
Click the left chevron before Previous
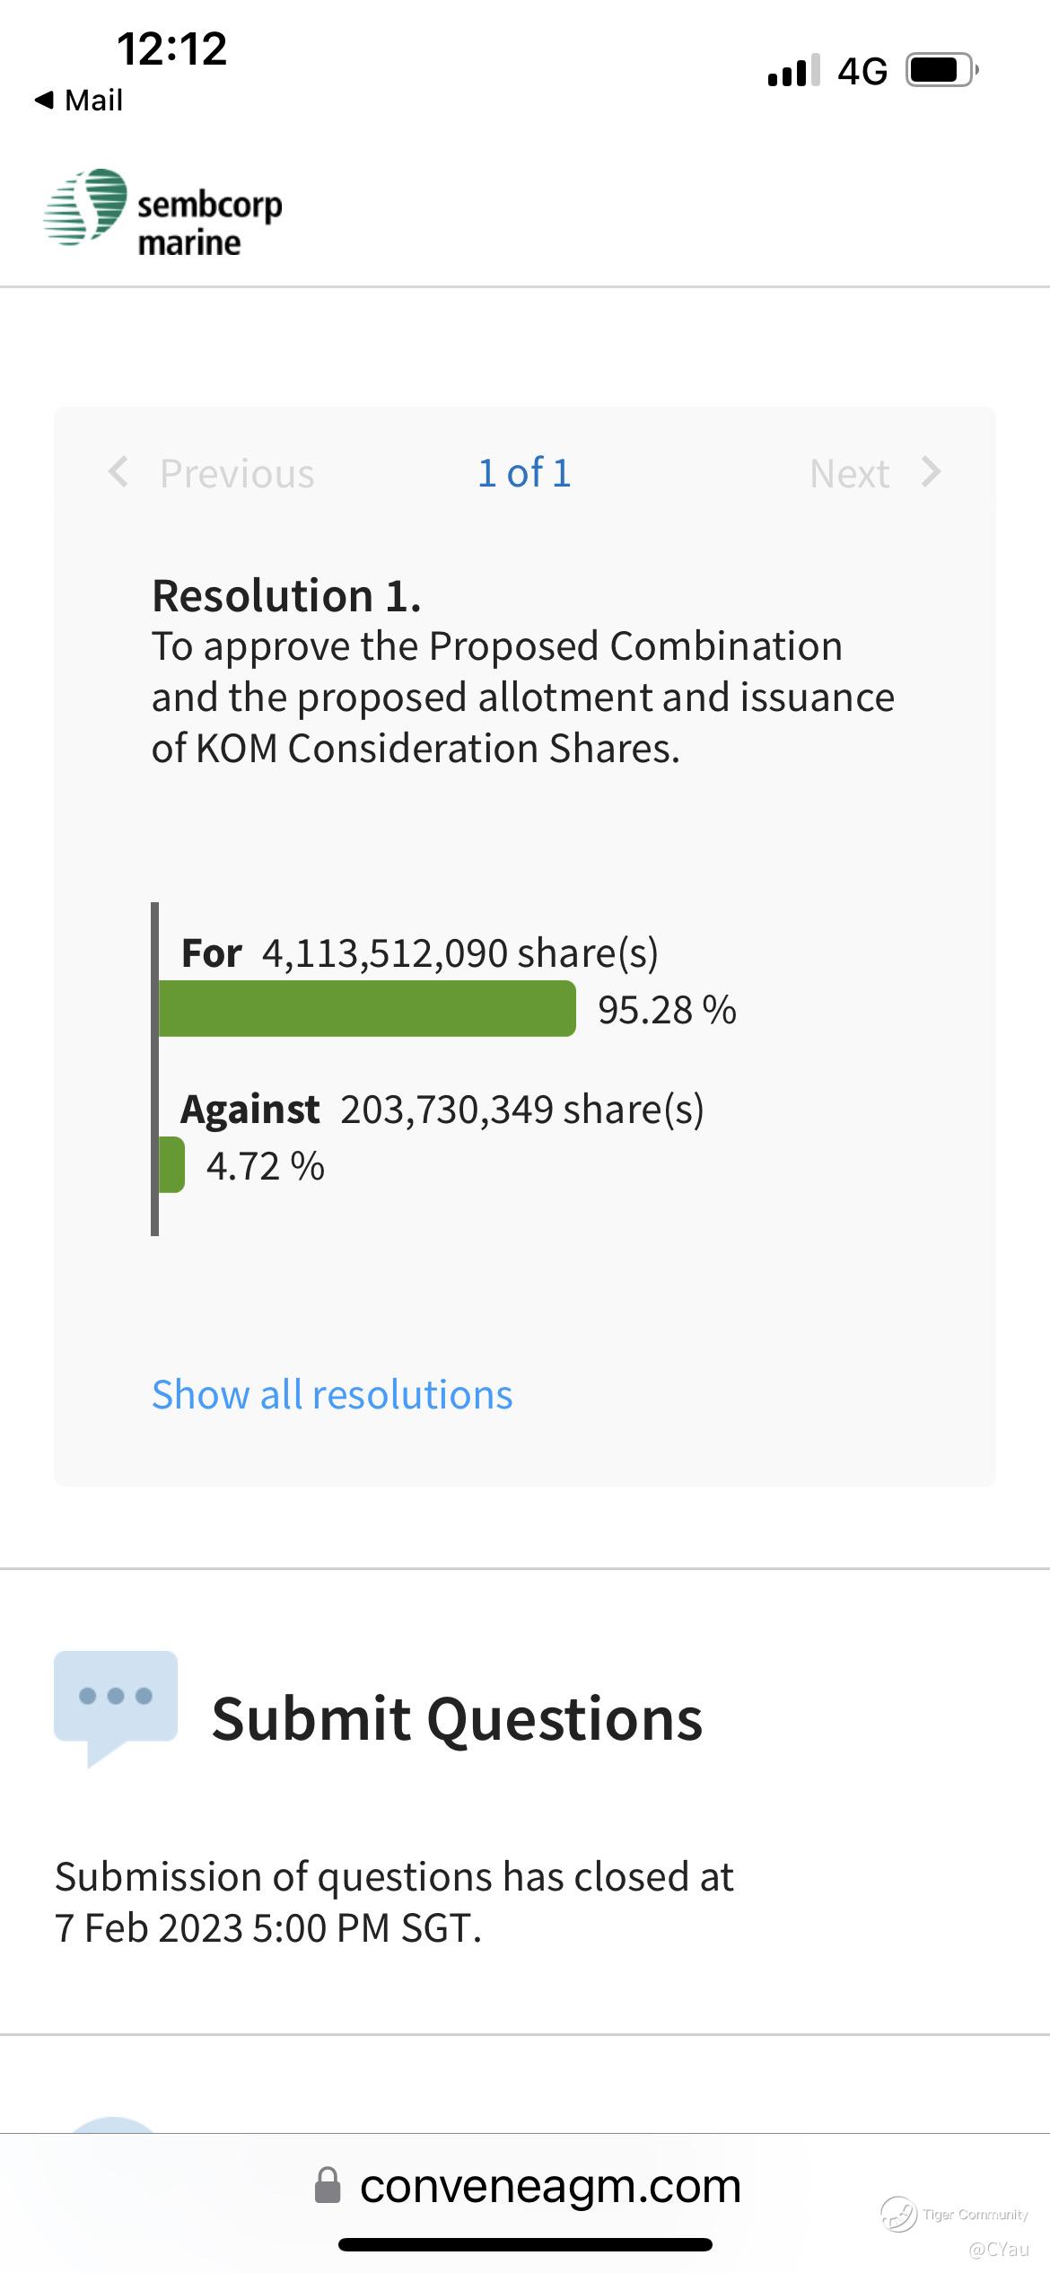click(x=118, y=472)
